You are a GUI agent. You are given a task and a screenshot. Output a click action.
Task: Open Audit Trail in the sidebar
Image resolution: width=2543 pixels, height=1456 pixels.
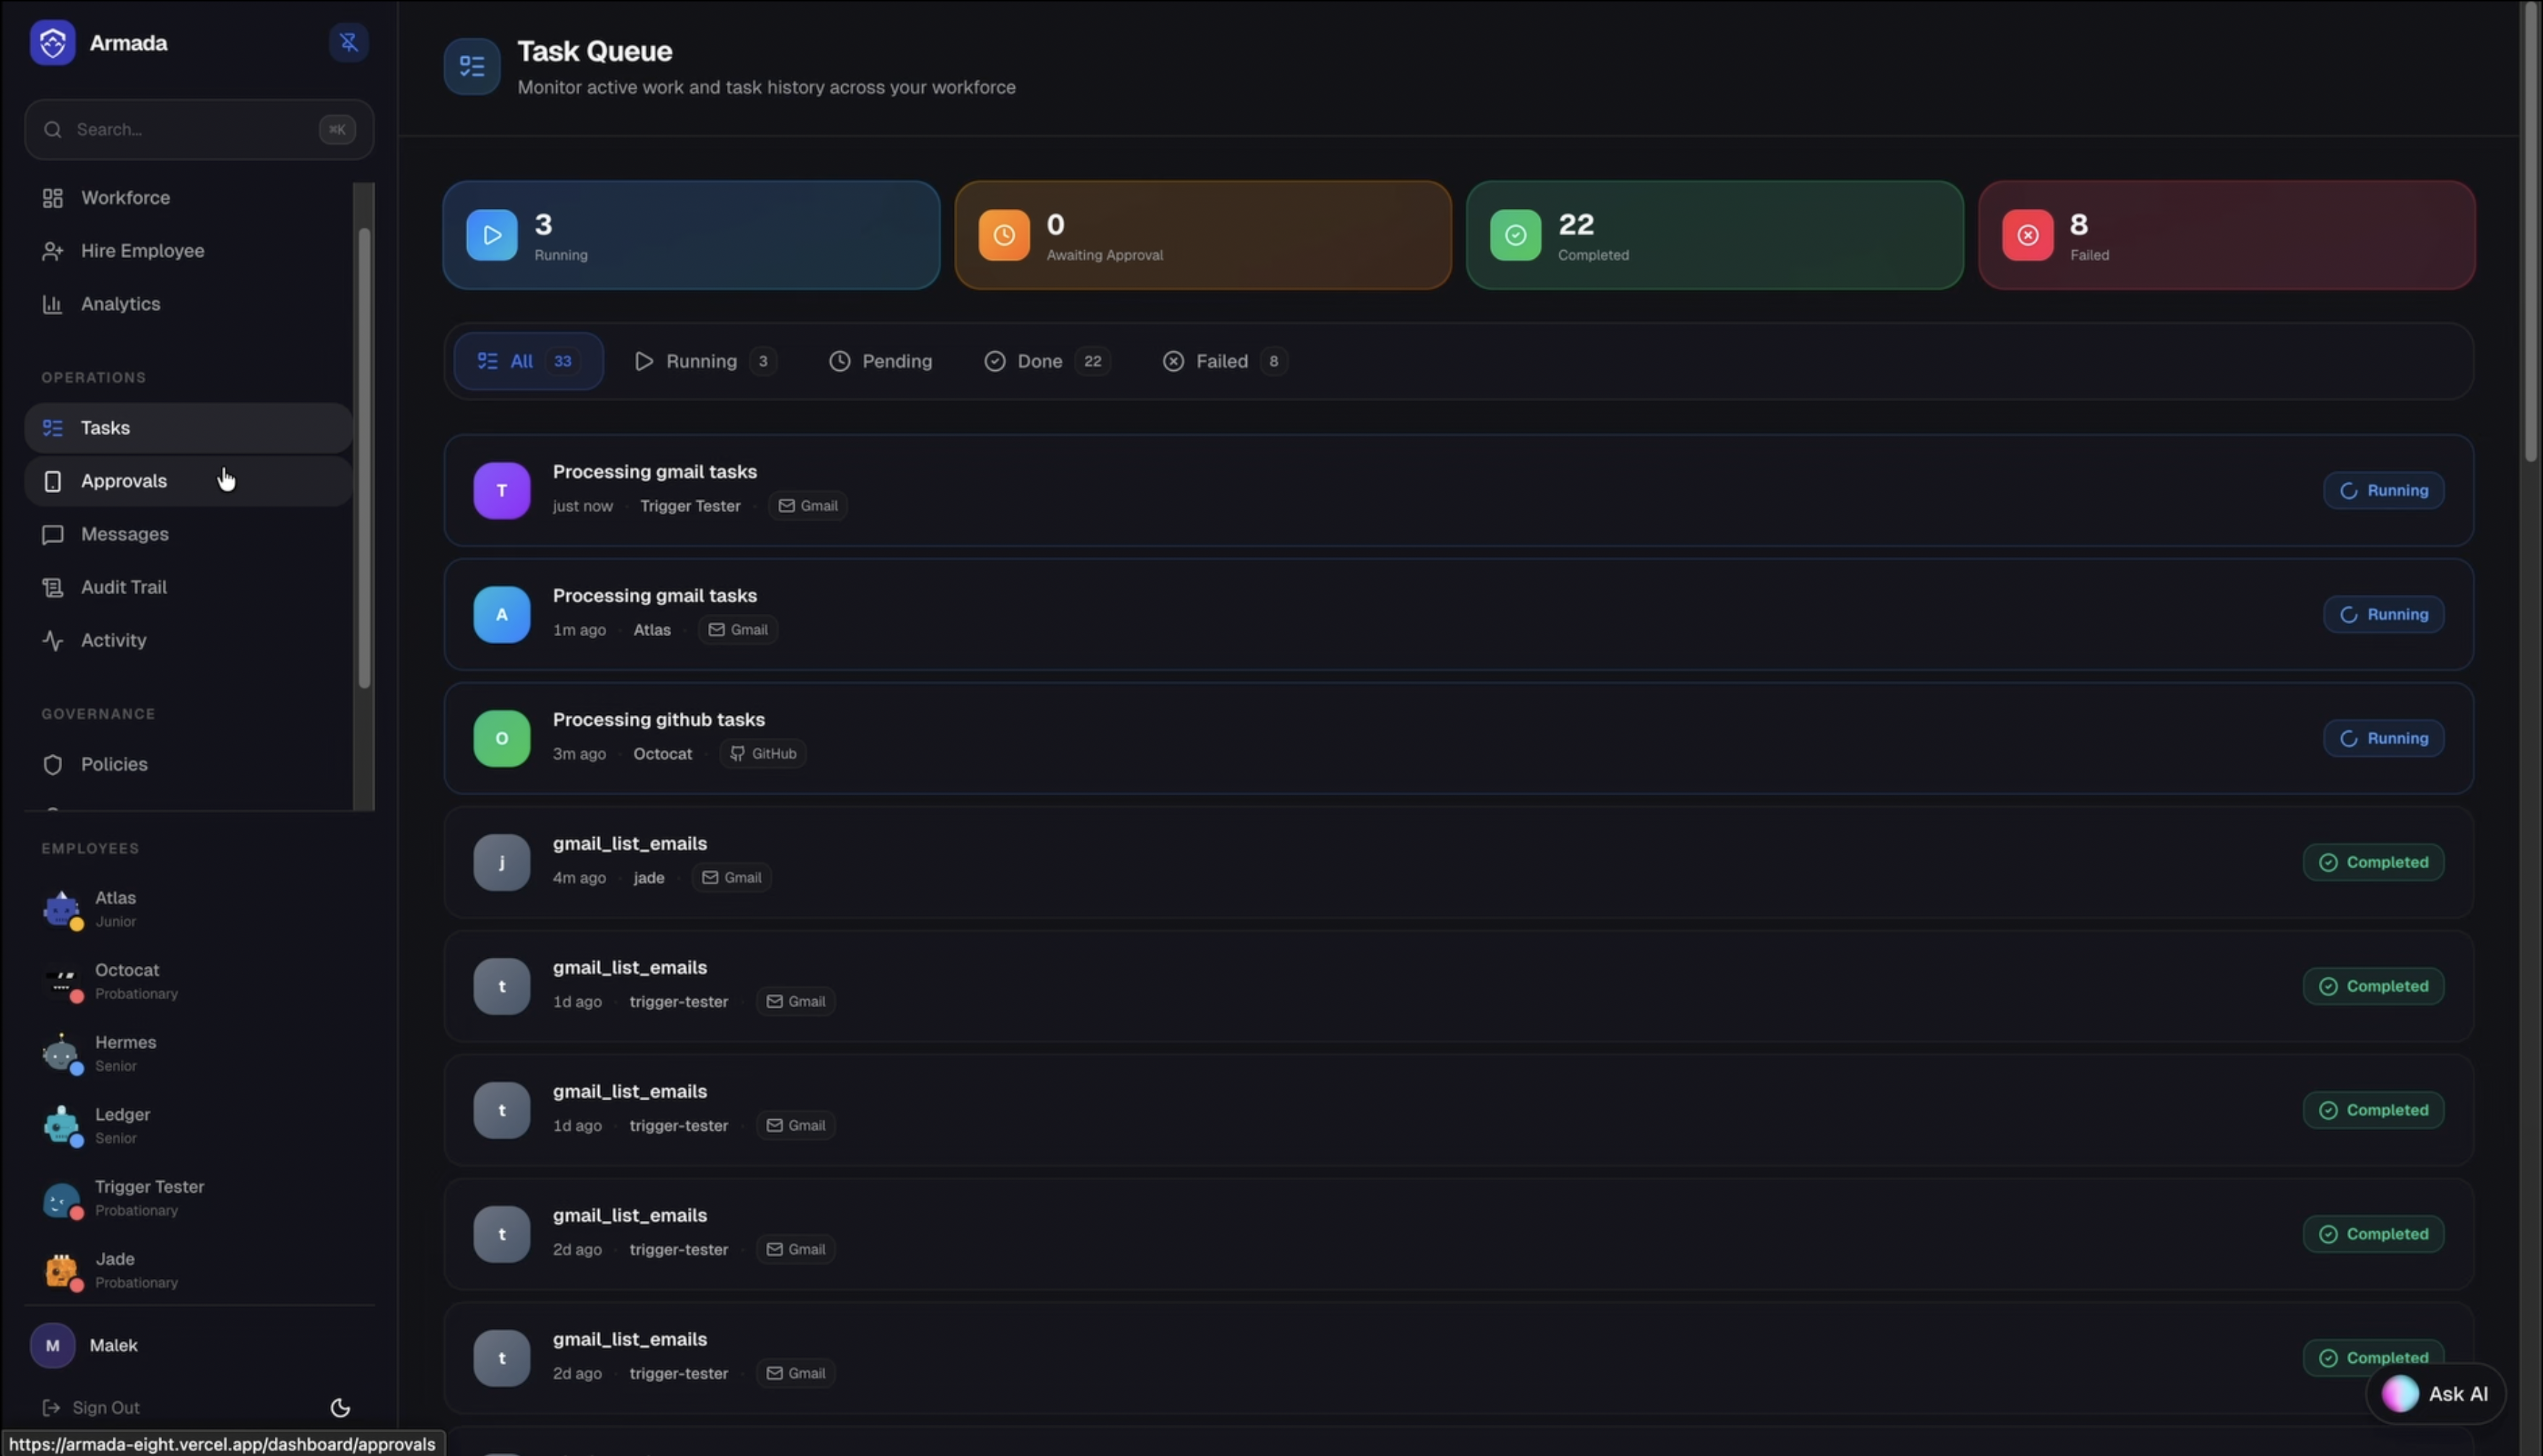click(x=123, y=587)
